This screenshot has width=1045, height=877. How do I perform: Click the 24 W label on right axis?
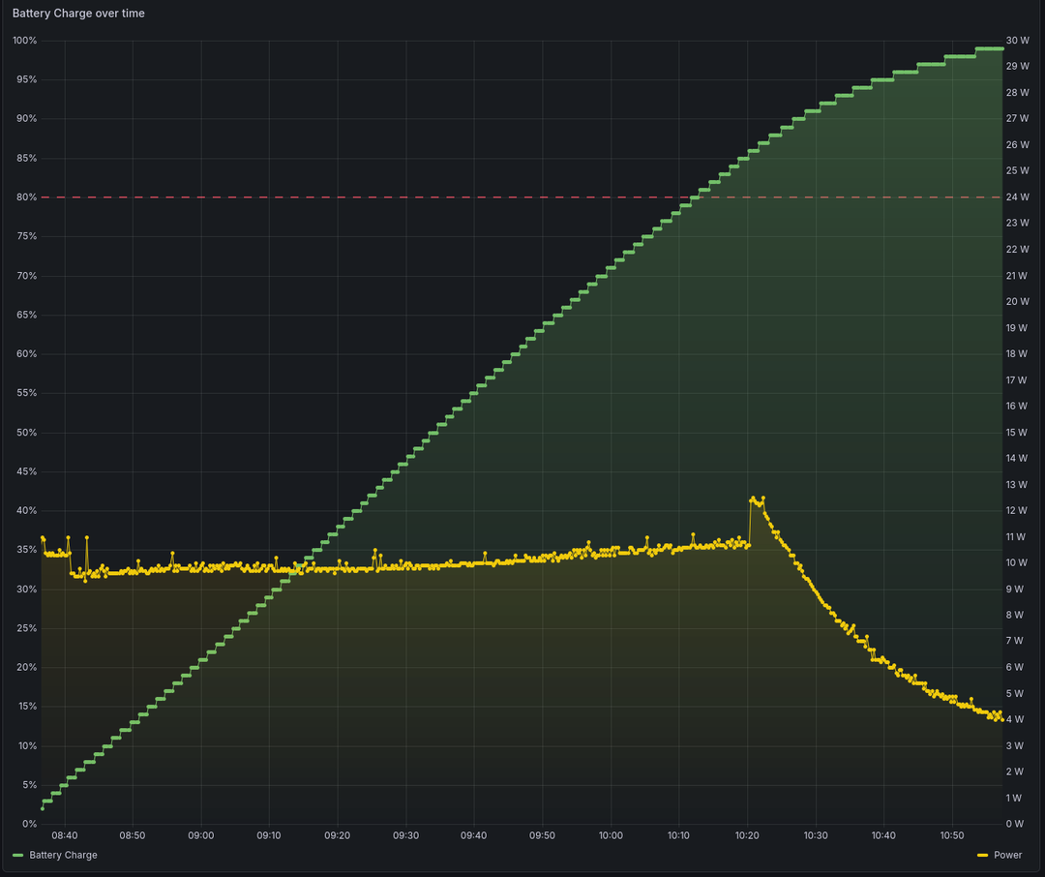point(1017,197)
